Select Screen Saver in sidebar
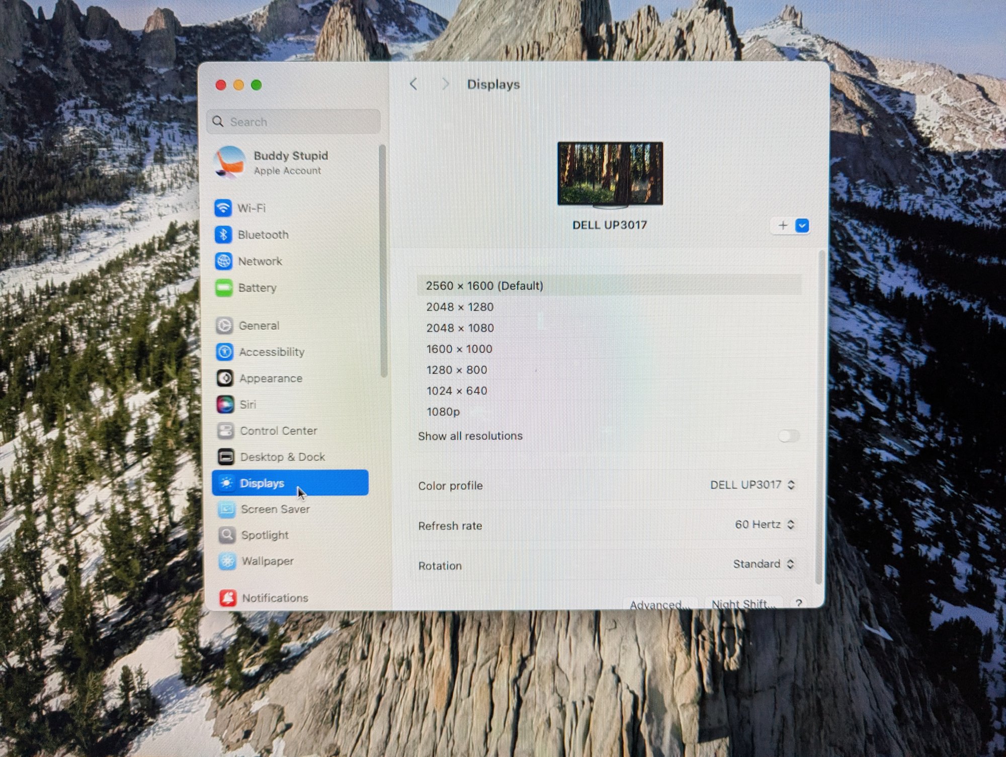 275,509
